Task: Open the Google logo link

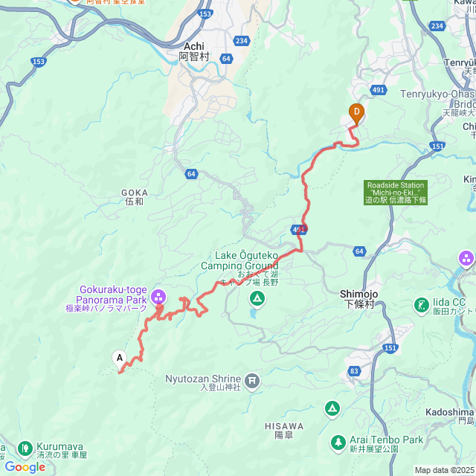Action: pyautogui.click(x=25, y=467)
